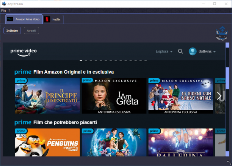Click the AnyStream app icon in title bar

[x=4, y=4]
